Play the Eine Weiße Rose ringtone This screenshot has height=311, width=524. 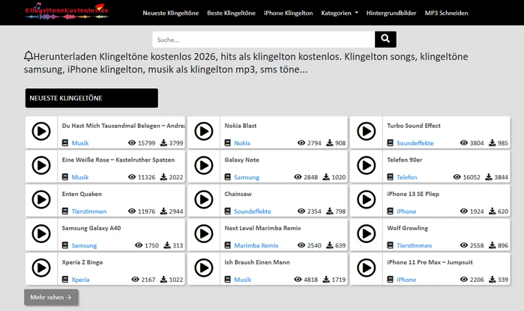coord(41,165)
